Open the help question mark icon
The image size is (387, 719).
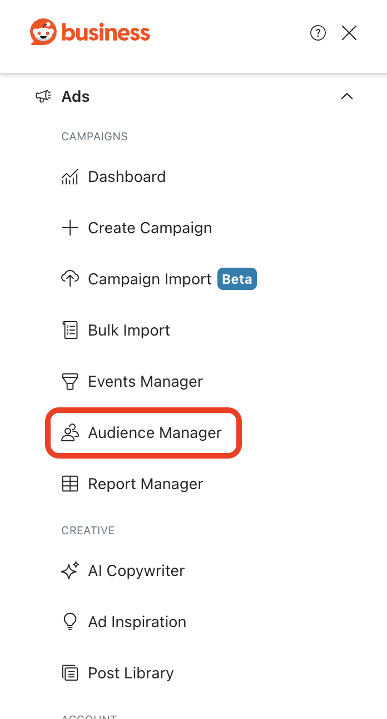coord(318,33)
